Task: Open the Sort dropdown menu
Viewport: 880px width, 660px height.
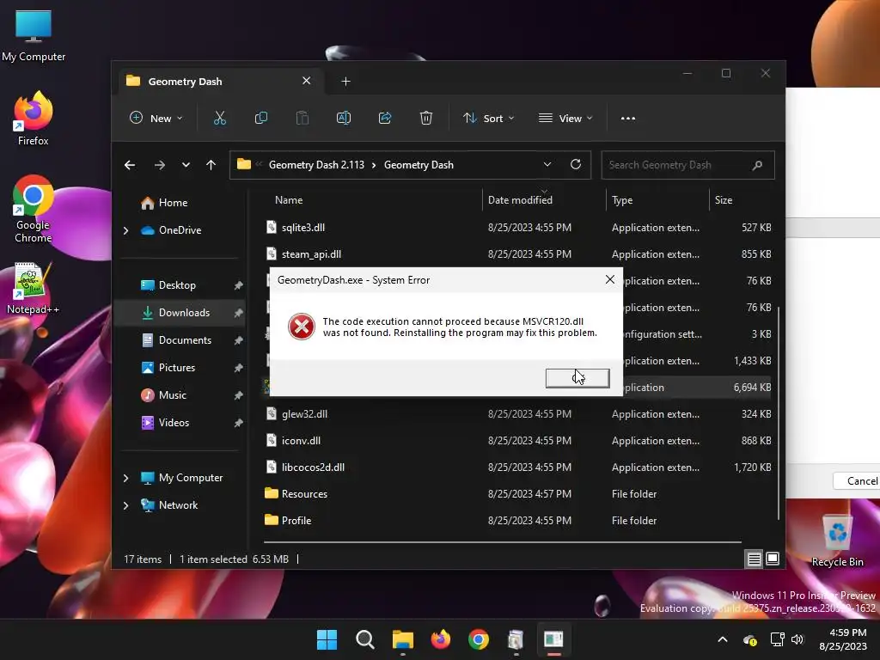Action: 488,119
